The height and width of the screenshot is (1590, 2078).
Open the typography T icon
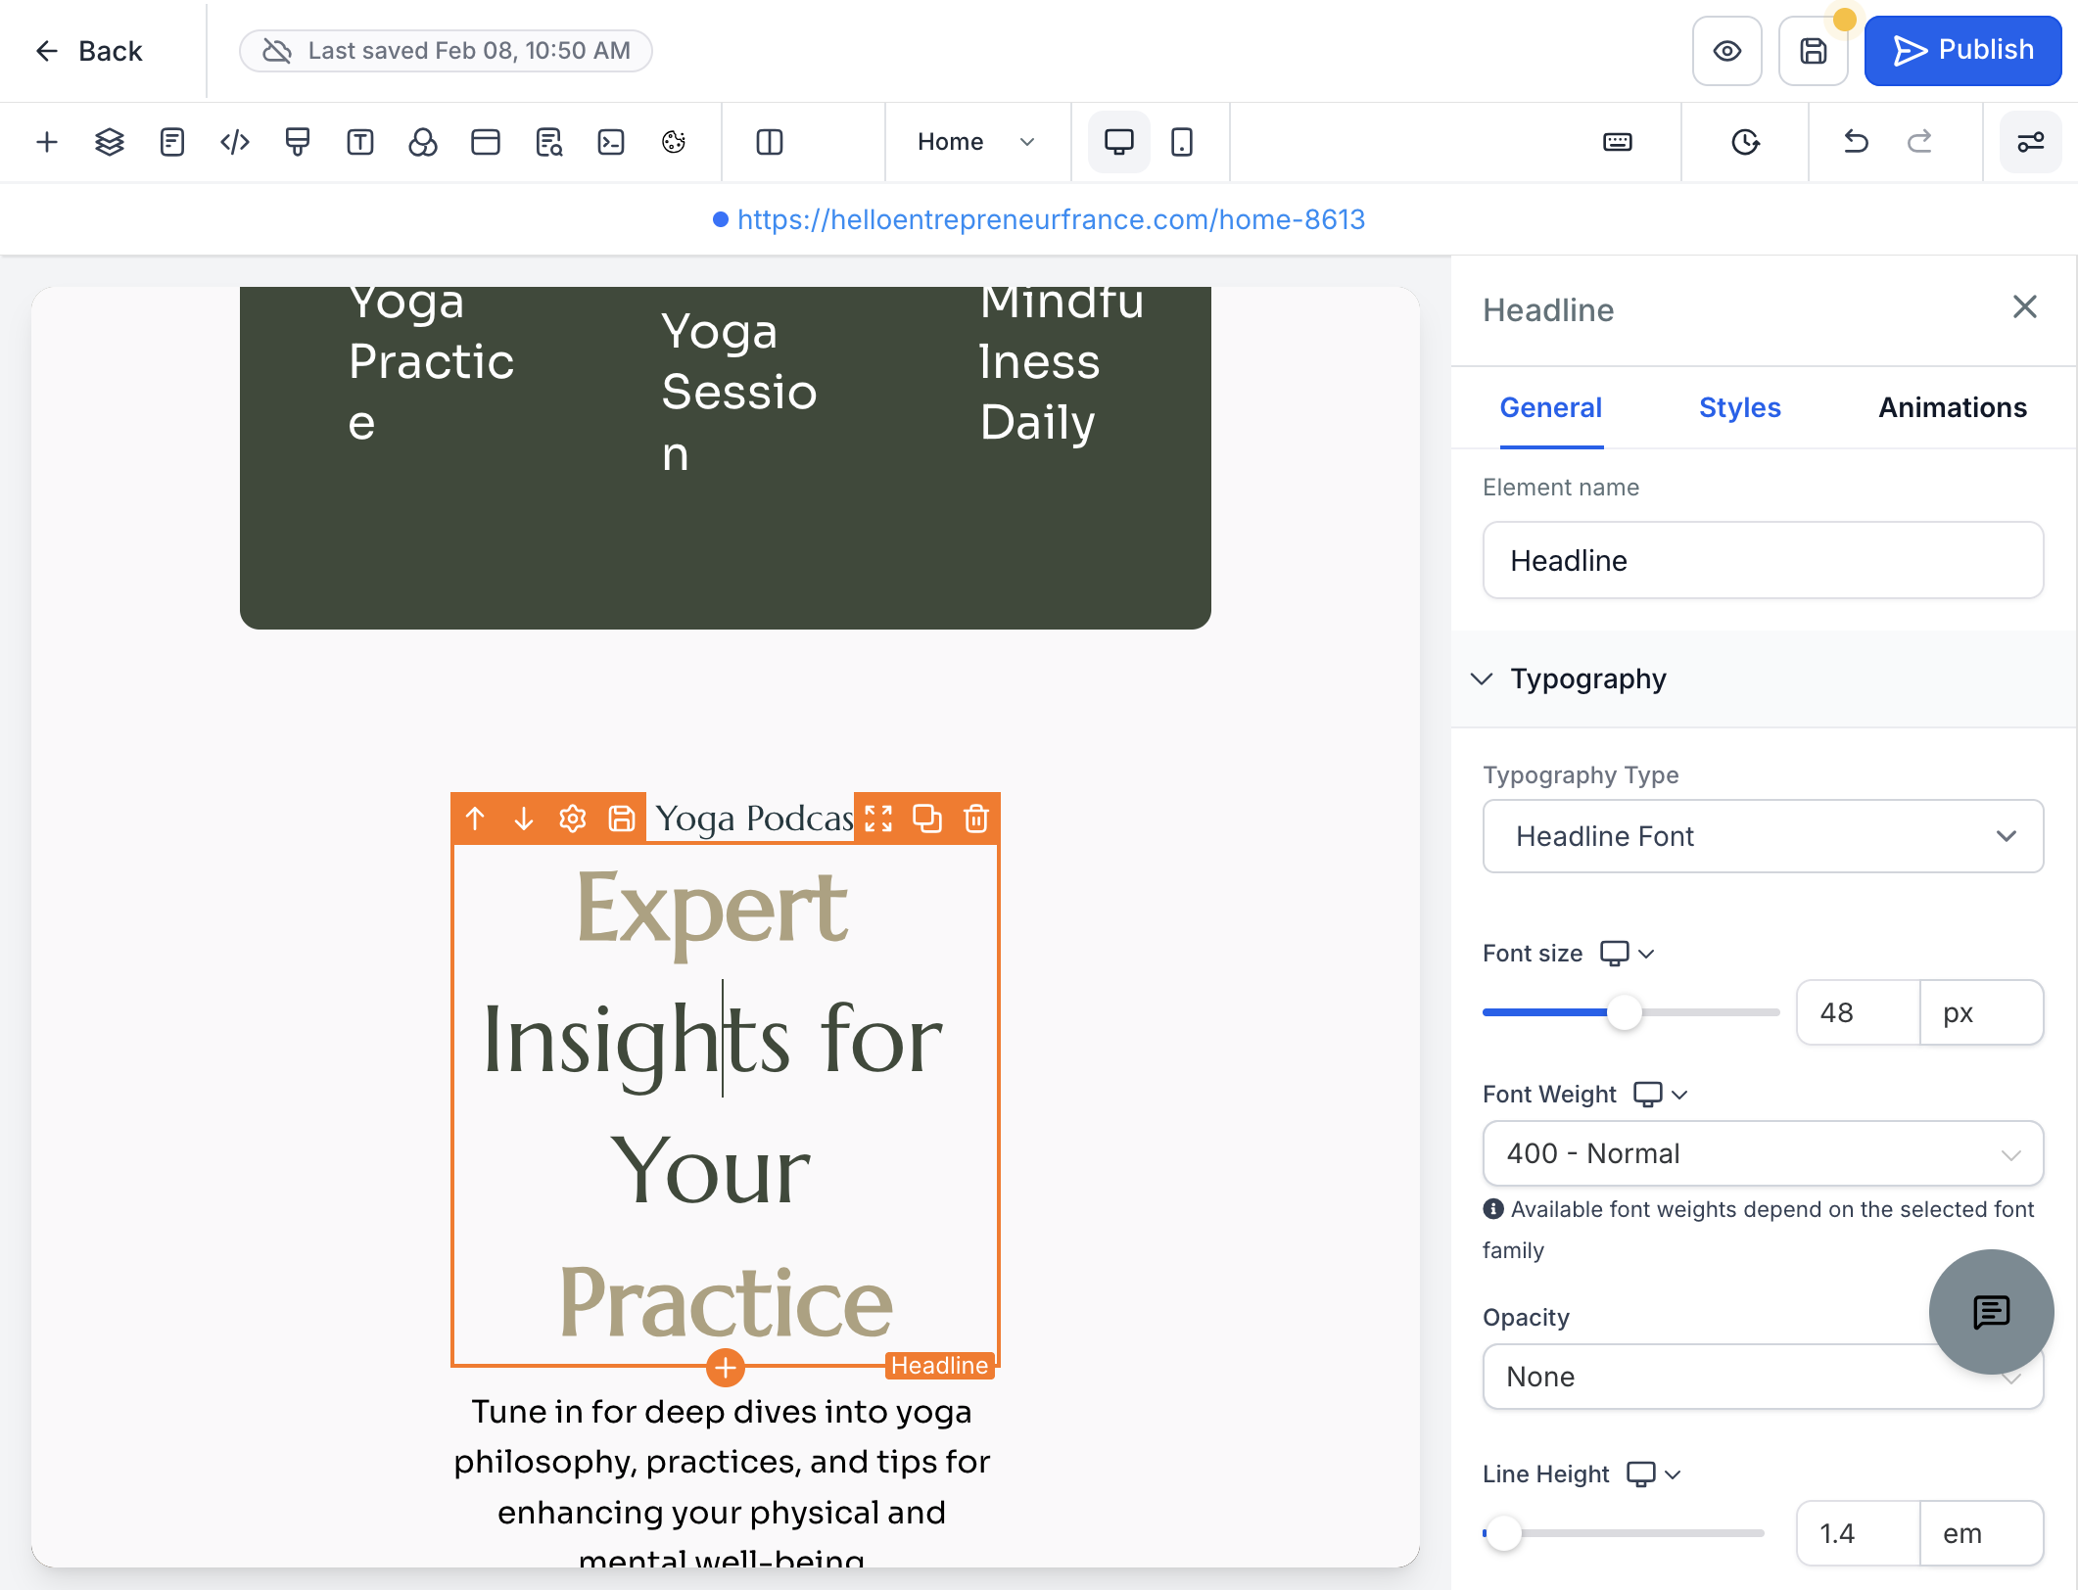pyautogui.click(x=360, y=142)
